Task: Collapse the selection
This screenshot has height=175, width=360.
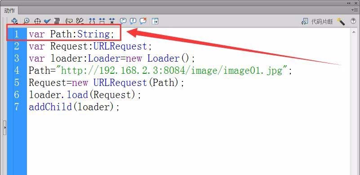Action: (x=102, y=21)
